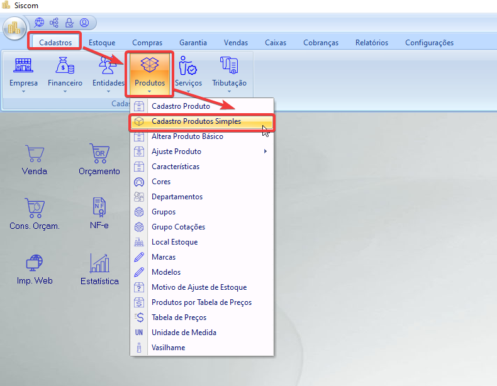Click the user profile icon in quick access toolbar
Viewport: 497px width, 386px height.
coord(84,23)
